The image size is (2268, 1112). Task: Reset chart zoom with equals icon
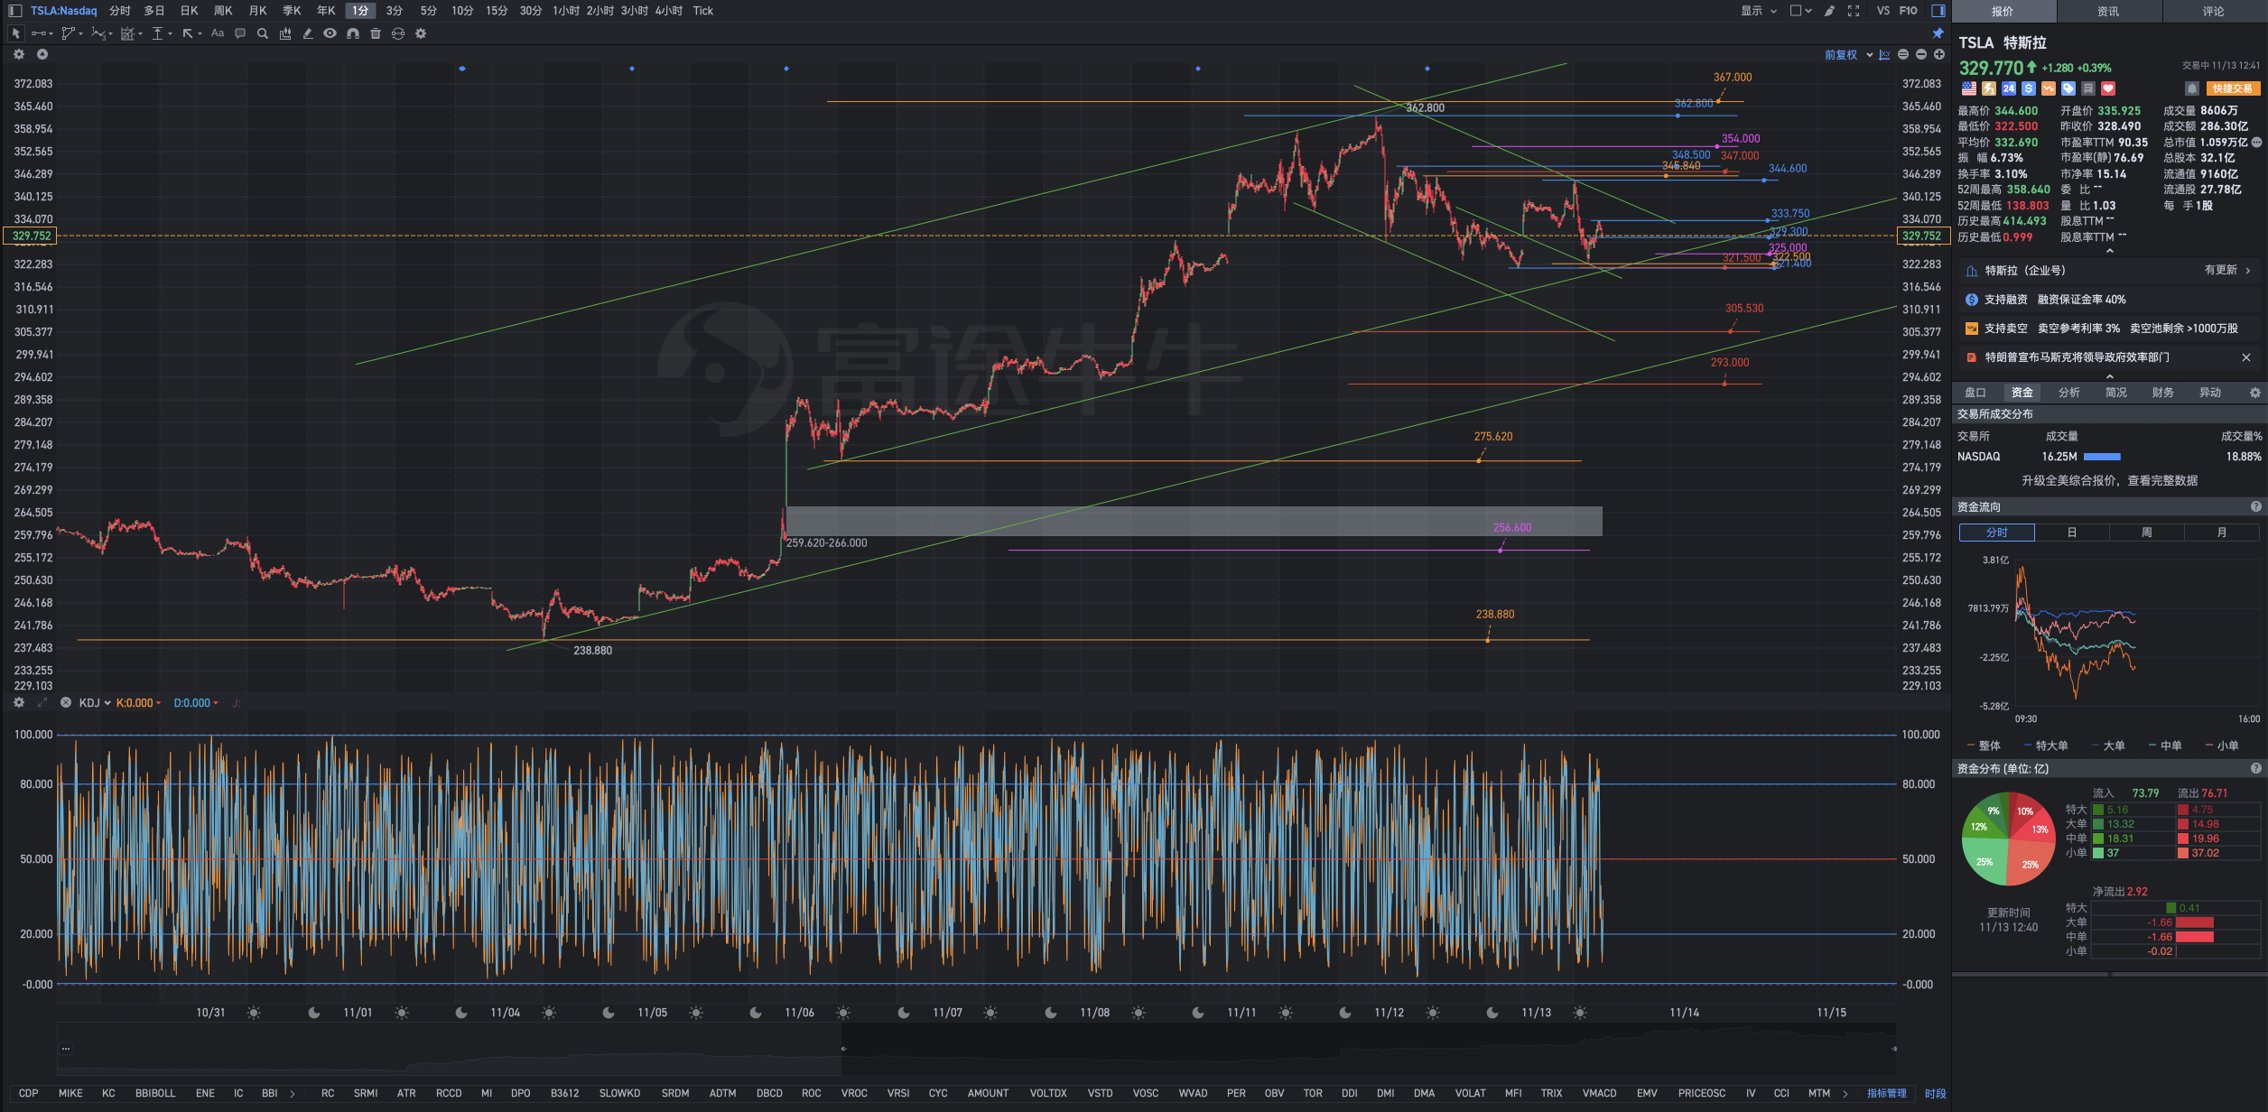1903,55
